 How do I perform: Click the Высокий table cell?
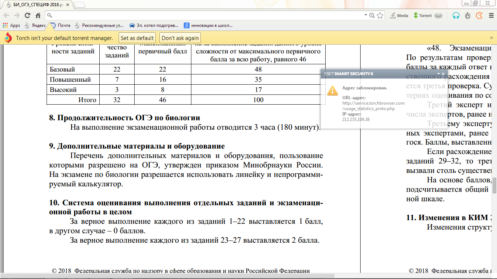pos(73,90)
